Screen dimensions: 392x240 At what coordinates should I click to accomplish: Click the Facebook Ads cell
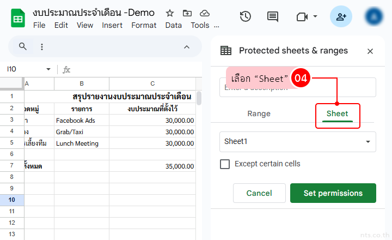(x=82, y=121)
